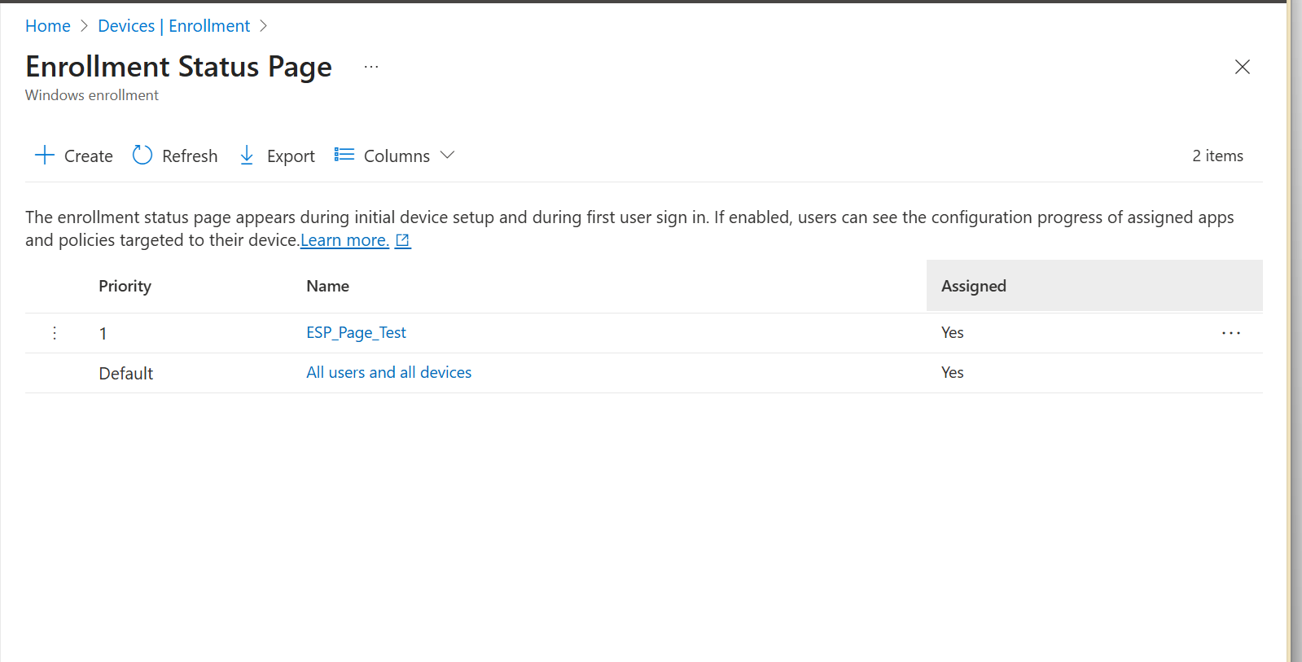The height and width of the screenshot is (662, 1302).
Task: Click the external link icon after Learn more
Action: pos(403,240)
